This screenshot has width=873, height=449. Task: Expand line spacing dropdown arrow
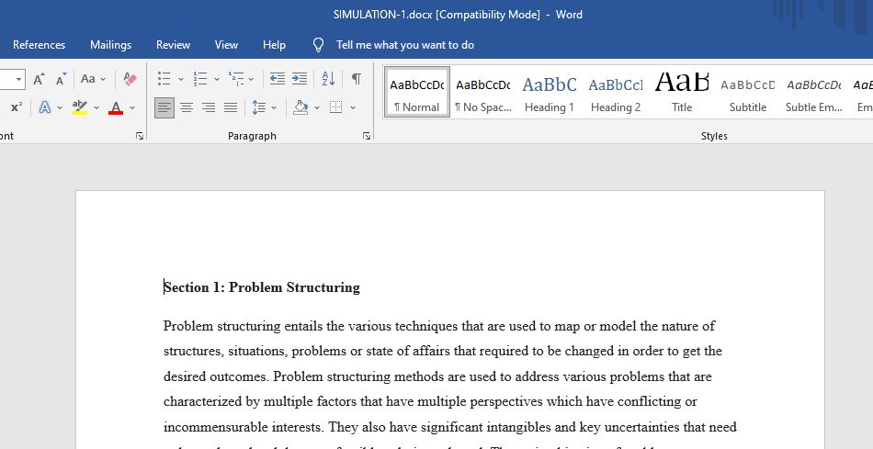click(274, 108)
